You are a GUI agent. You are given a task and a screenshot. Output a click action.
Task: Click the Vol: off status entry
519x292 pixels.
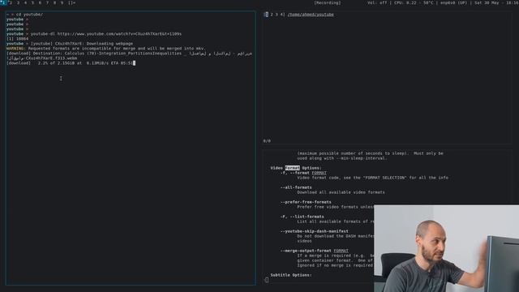click(x=377, y=2)
